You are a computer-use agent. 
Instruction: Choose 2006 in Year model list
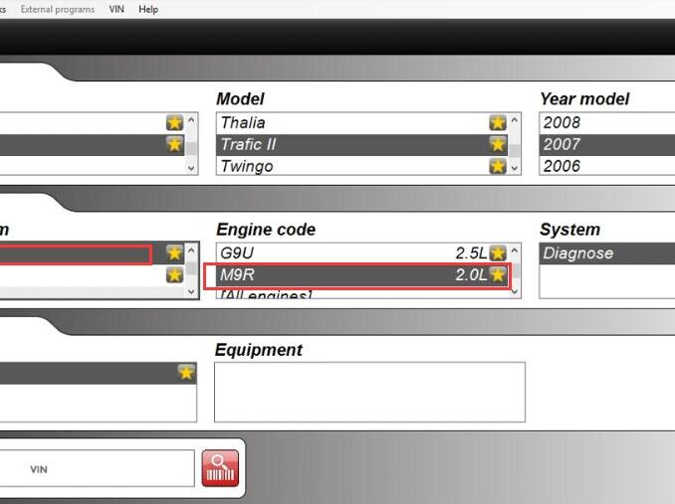(597, 166)
